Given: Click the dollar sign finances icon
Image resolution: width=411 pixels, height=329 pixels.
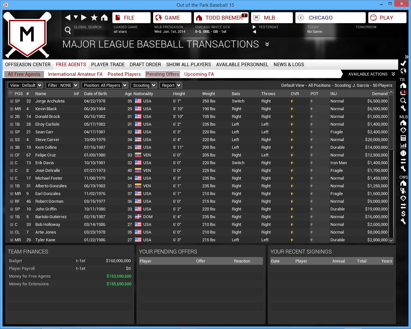Looking at the screenshot, I should tap(403, 214).
